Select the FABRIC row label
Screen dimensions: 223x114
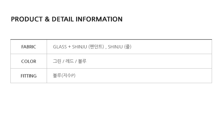pos(29,47)
